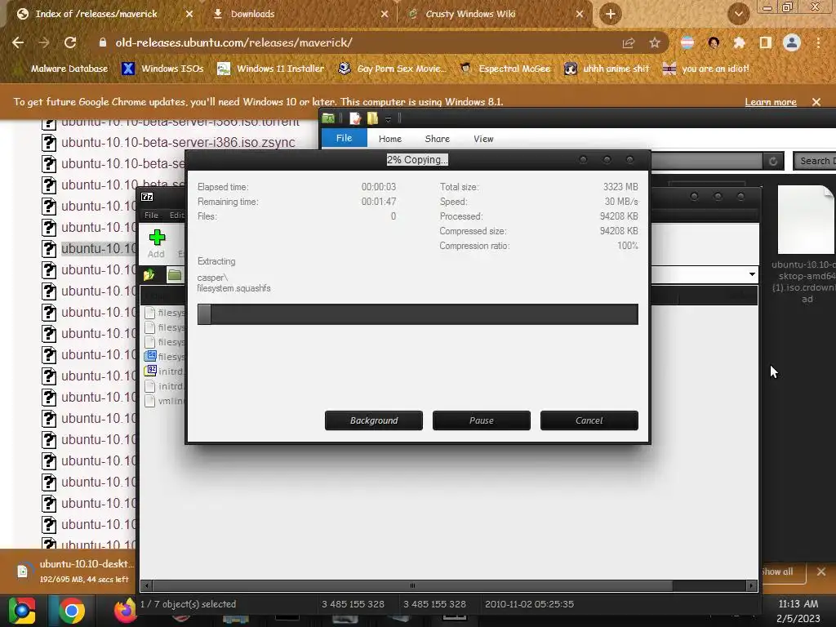
Task: Open Explorer Home ribbon tab
Action: [x=389, y=139]
